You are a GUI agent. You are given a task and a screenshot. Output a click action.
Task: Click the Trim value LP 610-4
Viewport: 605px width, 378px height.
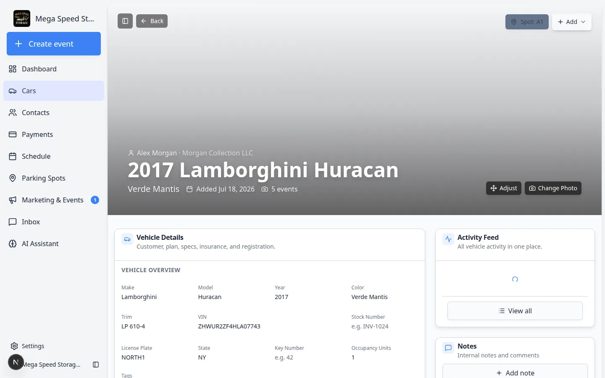click(133, 326)
